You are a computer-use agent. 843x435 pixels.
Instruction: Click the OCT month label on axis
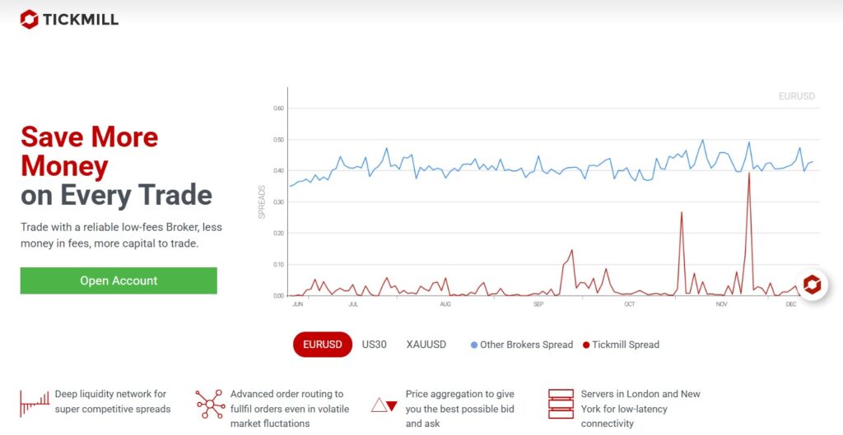[x=630, y=304]
